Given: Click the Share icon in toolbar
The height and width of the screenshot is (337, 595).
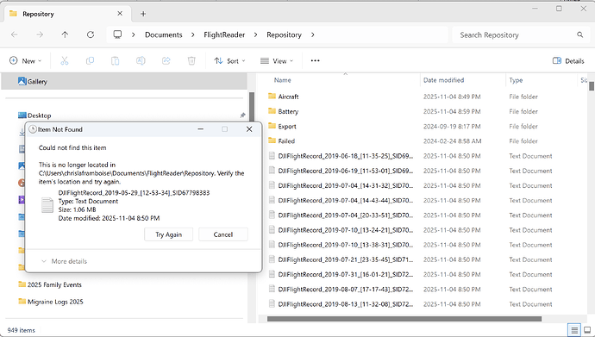Looking at the screenshot, I should coord(166,60).
